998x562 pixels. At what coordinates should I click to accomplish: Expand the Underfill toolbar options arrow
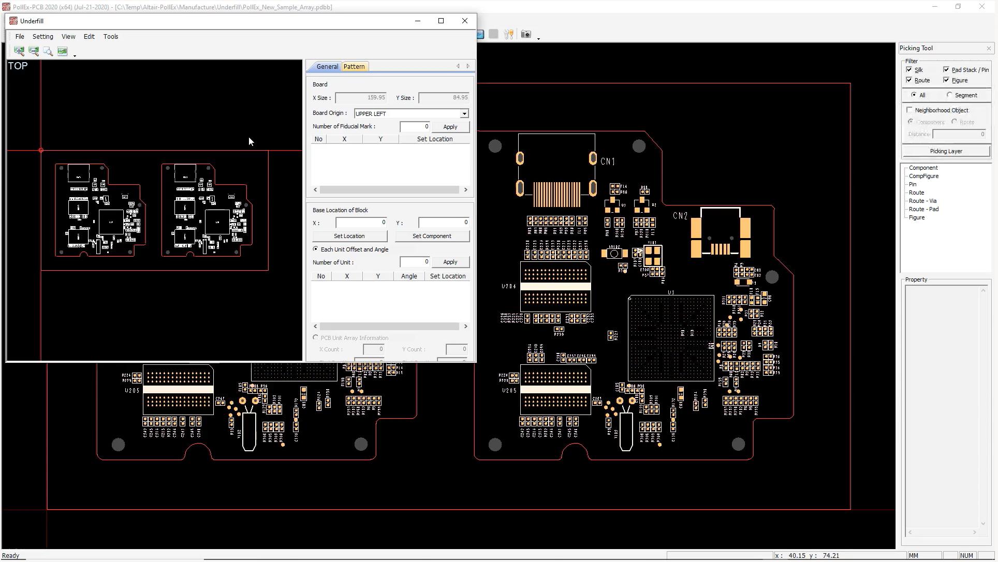75,55
